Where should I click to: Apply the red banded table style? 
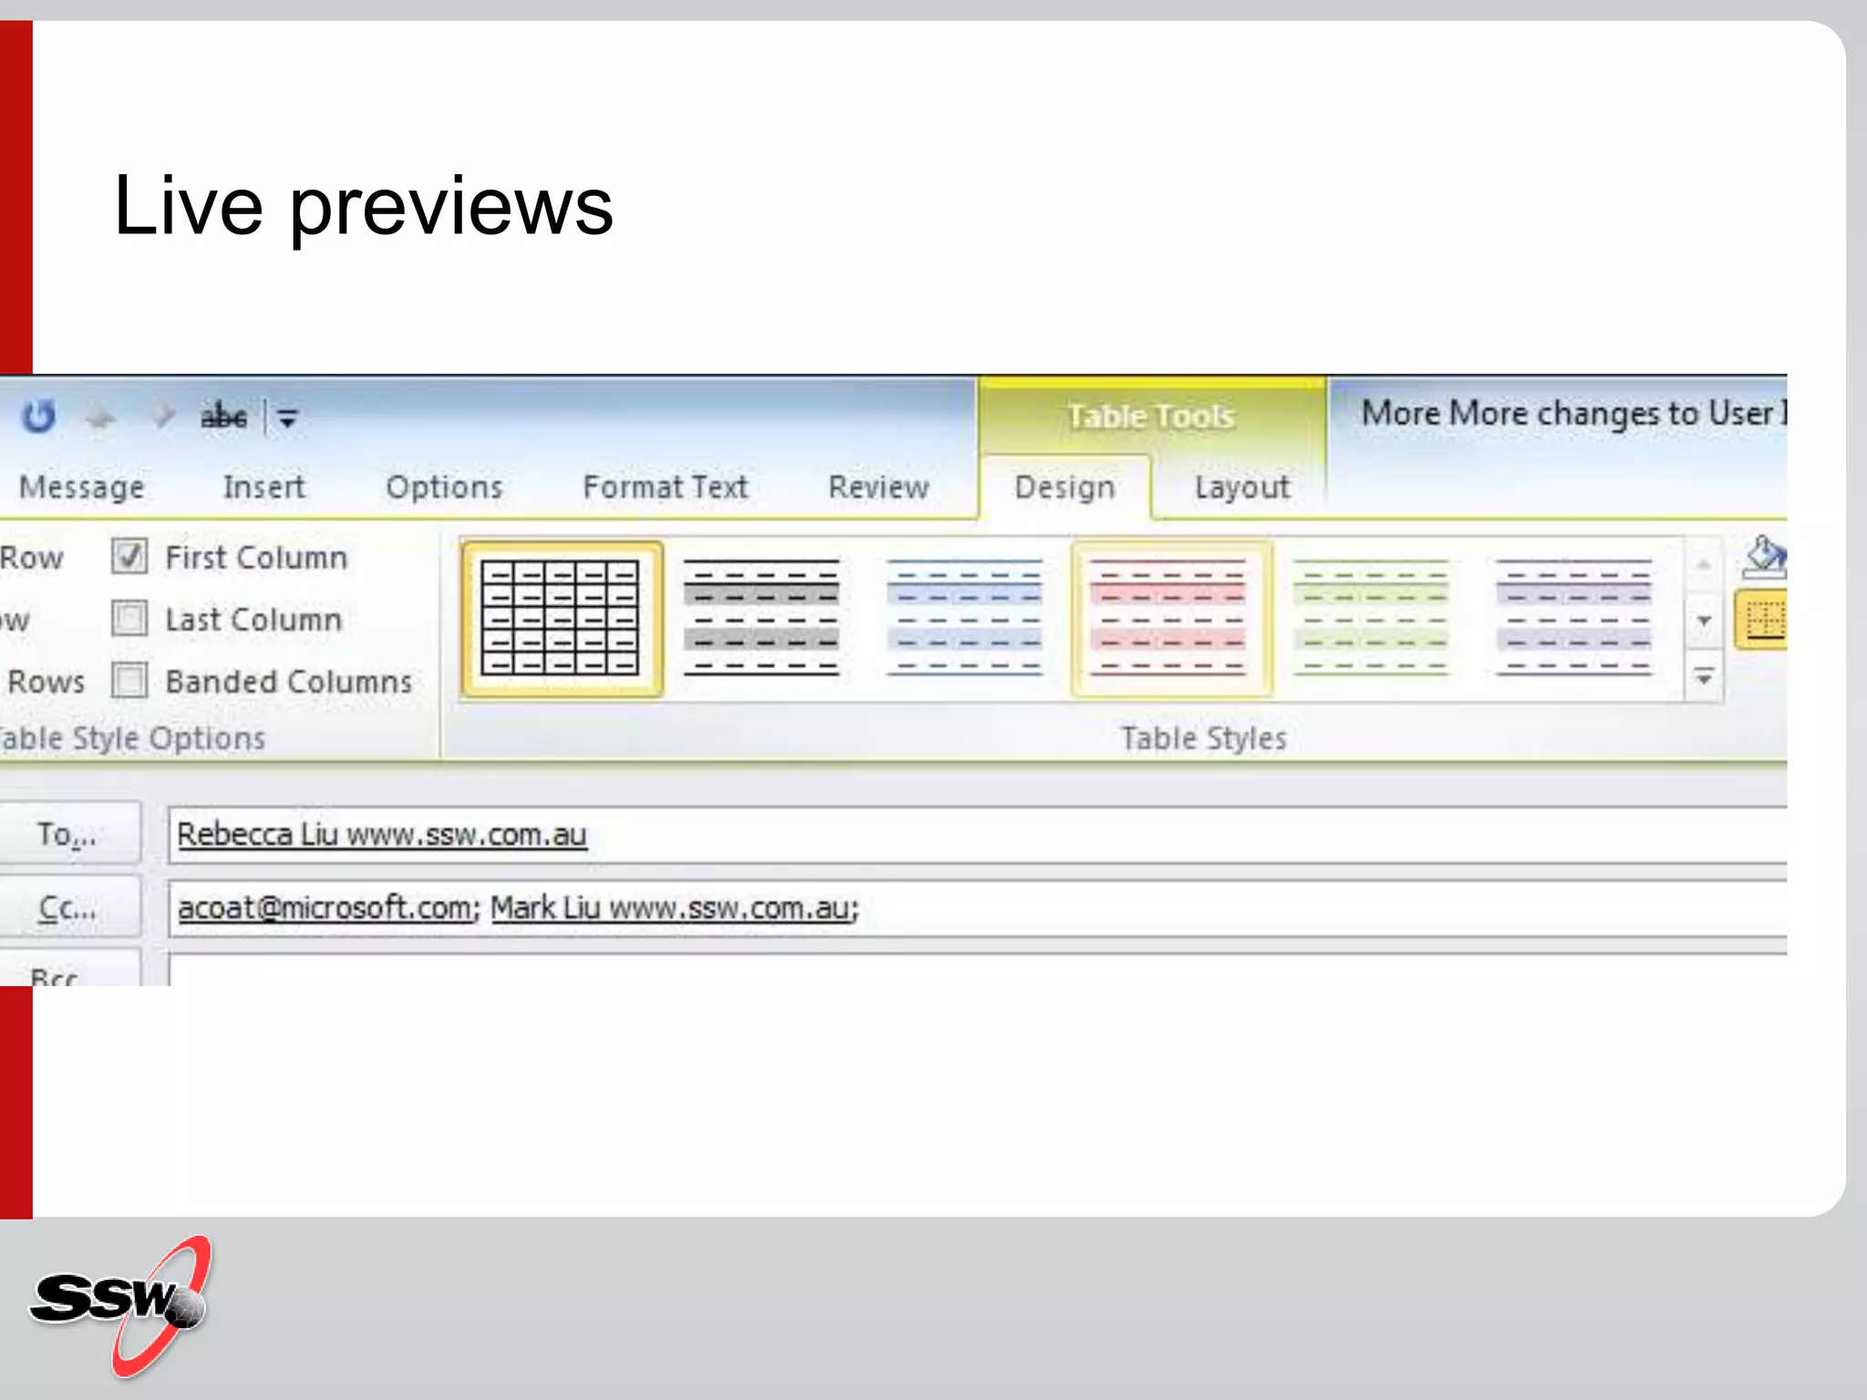click(x=1171, y=619)
